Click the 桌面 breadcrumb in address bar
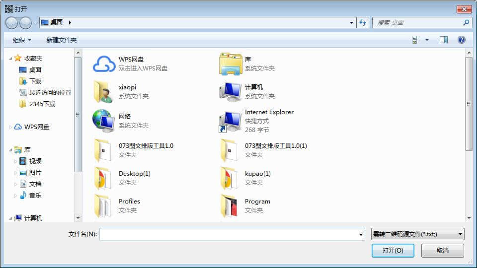Viewport: 477px width, 268px height. [x=57, y=22]
